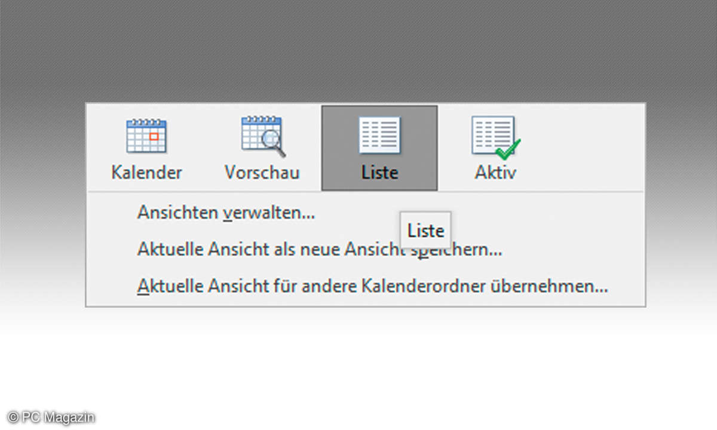Switch to the Liste view
This screenshot has width=717, height=430.
(x=379, y=149)
